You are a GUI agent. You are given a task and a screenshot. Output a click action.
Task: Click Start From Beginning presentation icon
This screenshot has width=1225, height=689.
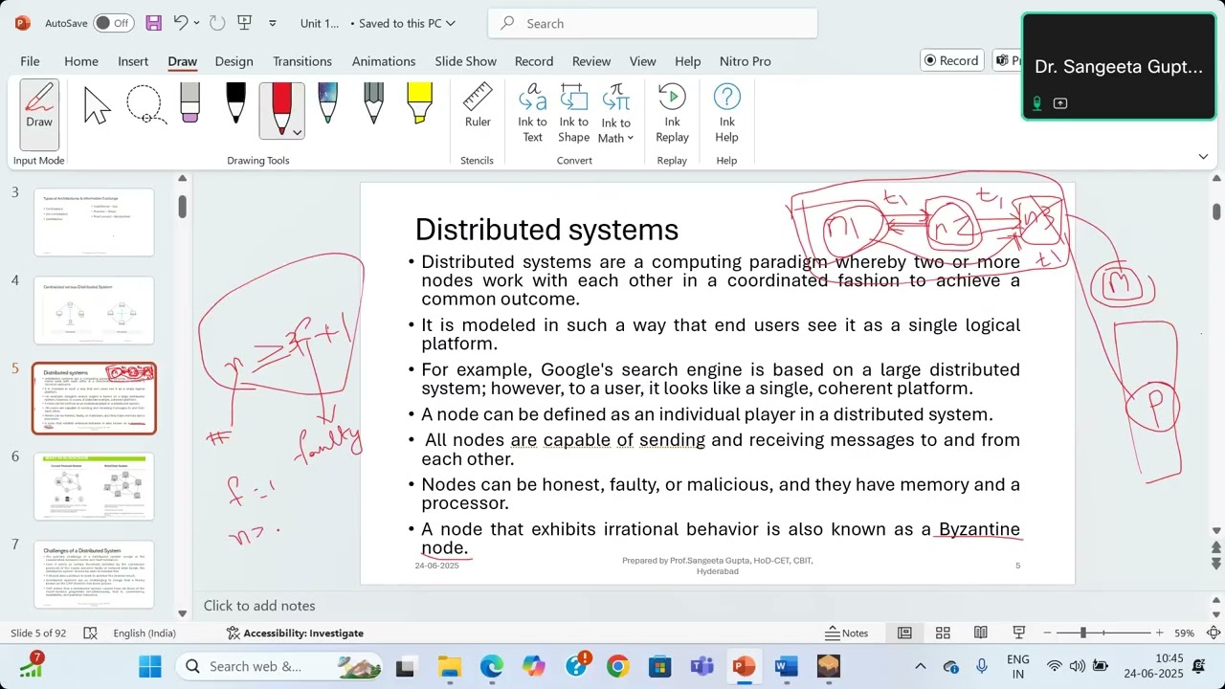pos(245,23)
